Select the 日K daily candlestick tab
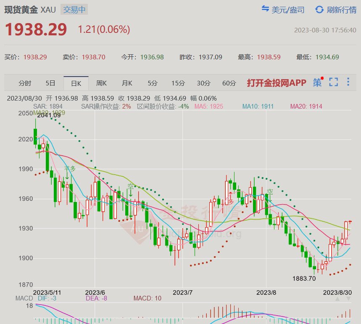This screenshot has height=324, width=361. tap(76, 83)
